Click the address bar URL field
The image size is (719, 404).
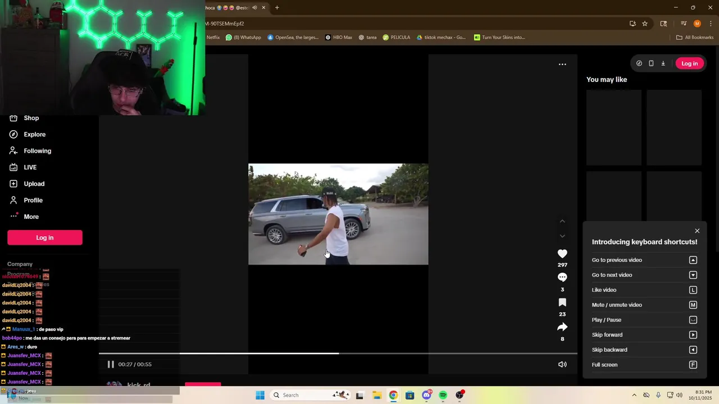pos(416,24)
